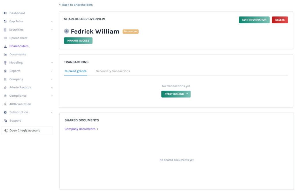
Task: Open Documents in the sidebar
Action: point(18,54)
